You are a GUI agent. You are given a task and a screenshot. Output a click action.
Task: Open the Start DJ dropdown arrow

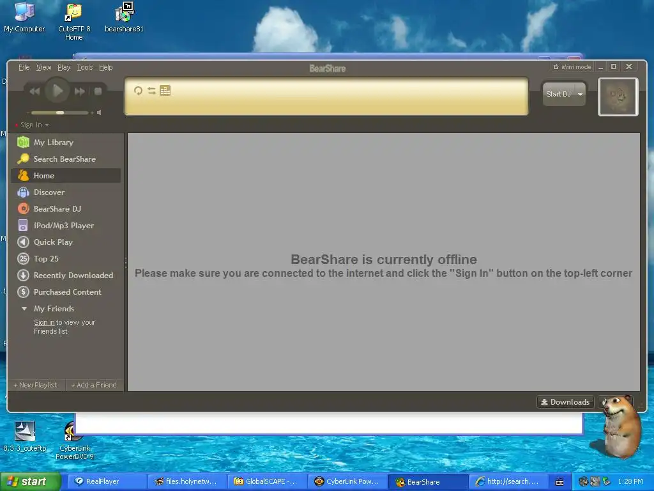[x=580, y=95]
